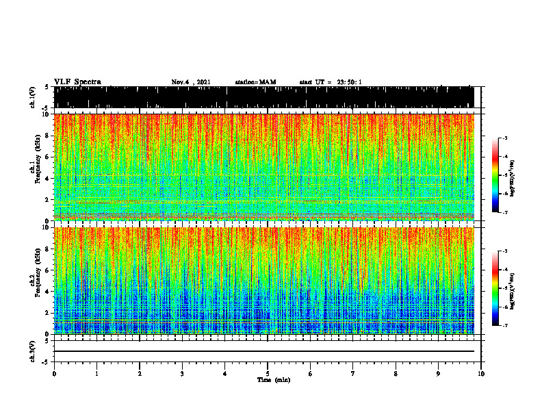Click time axis tick label "2"

(x=140, y=374)
